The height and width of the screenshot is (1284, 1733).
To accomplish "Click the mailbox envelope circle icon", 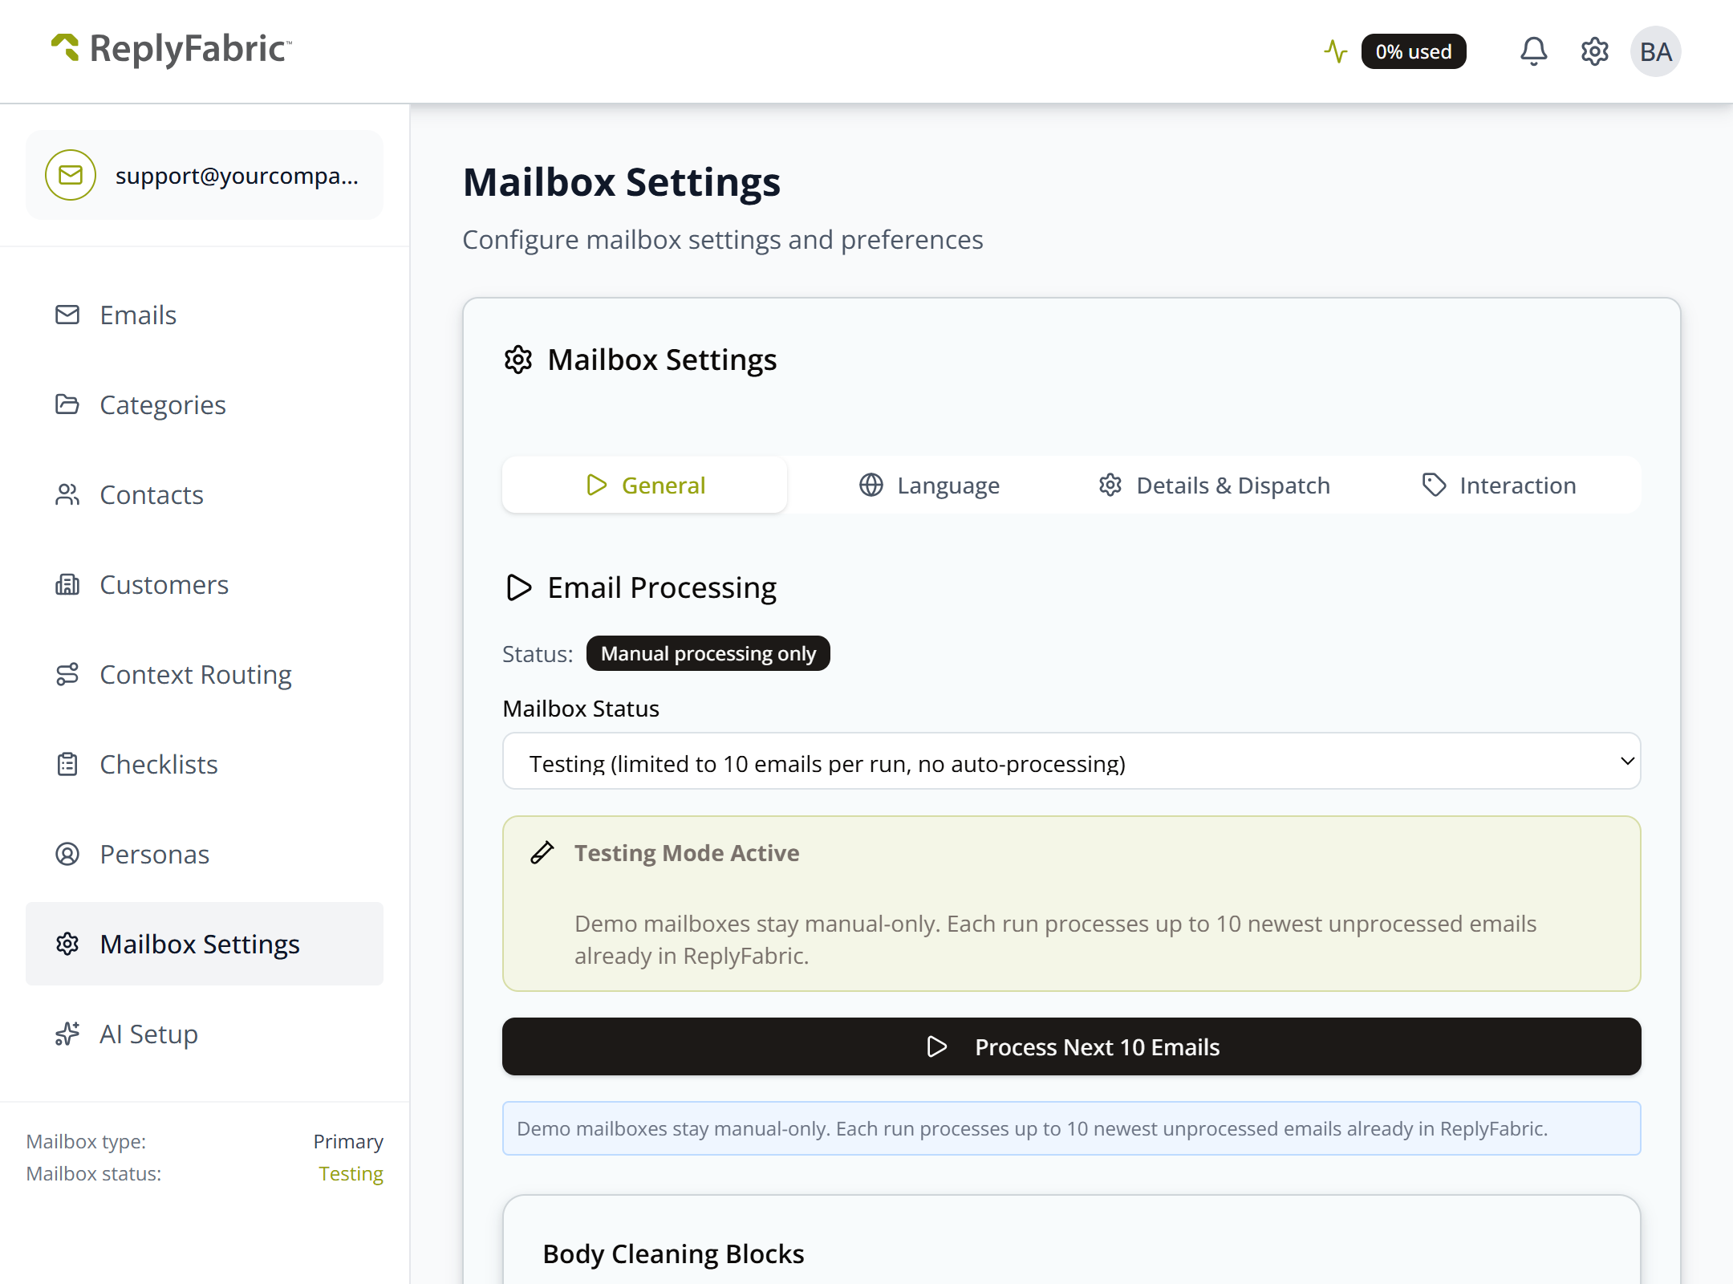I will (x=71, y=175).
